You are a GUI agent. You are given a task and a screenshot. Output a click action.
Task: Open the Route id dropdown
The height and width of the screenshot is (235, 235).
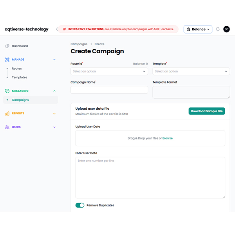[x=109, y=71]
